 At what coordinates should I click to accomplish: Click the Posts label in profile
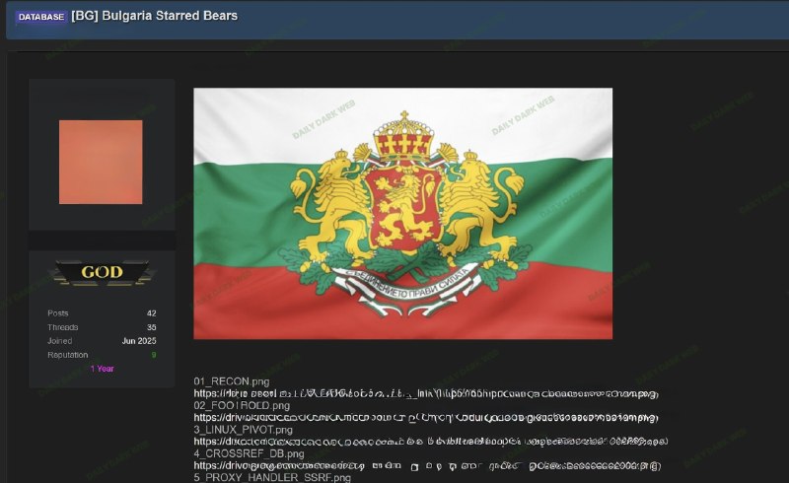point(58,312)
